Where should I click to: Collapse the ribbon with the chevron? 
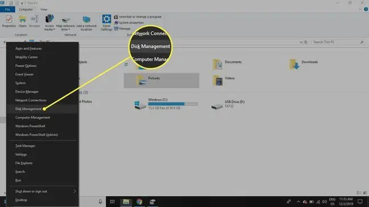pyautogui.click(x=360, y=9)
